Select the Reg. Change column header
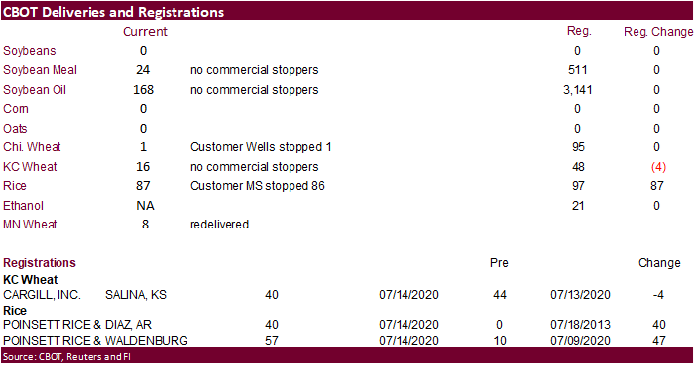695x365 pixels. [658, 32]
